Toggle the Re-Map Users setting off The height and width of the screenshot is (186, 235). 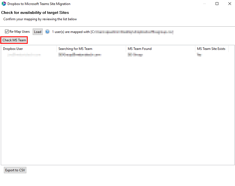[x=6, y=32]
